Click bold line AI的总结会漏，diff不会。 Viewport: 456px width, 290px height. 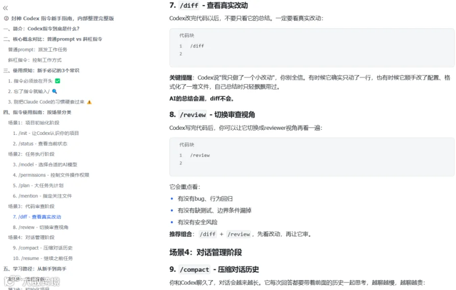[202, 98]
